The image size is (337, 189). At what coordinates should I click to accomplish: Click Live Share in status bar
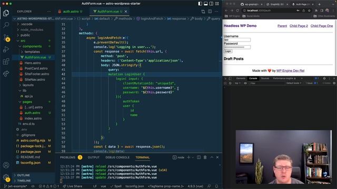(x=73, y=186)
